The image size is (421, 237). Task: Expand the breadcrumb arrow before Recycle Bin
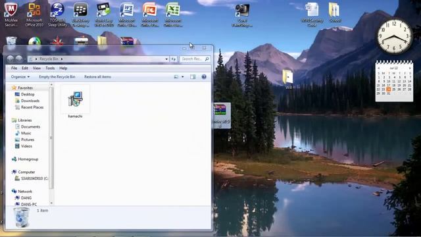tap(36, 59)
